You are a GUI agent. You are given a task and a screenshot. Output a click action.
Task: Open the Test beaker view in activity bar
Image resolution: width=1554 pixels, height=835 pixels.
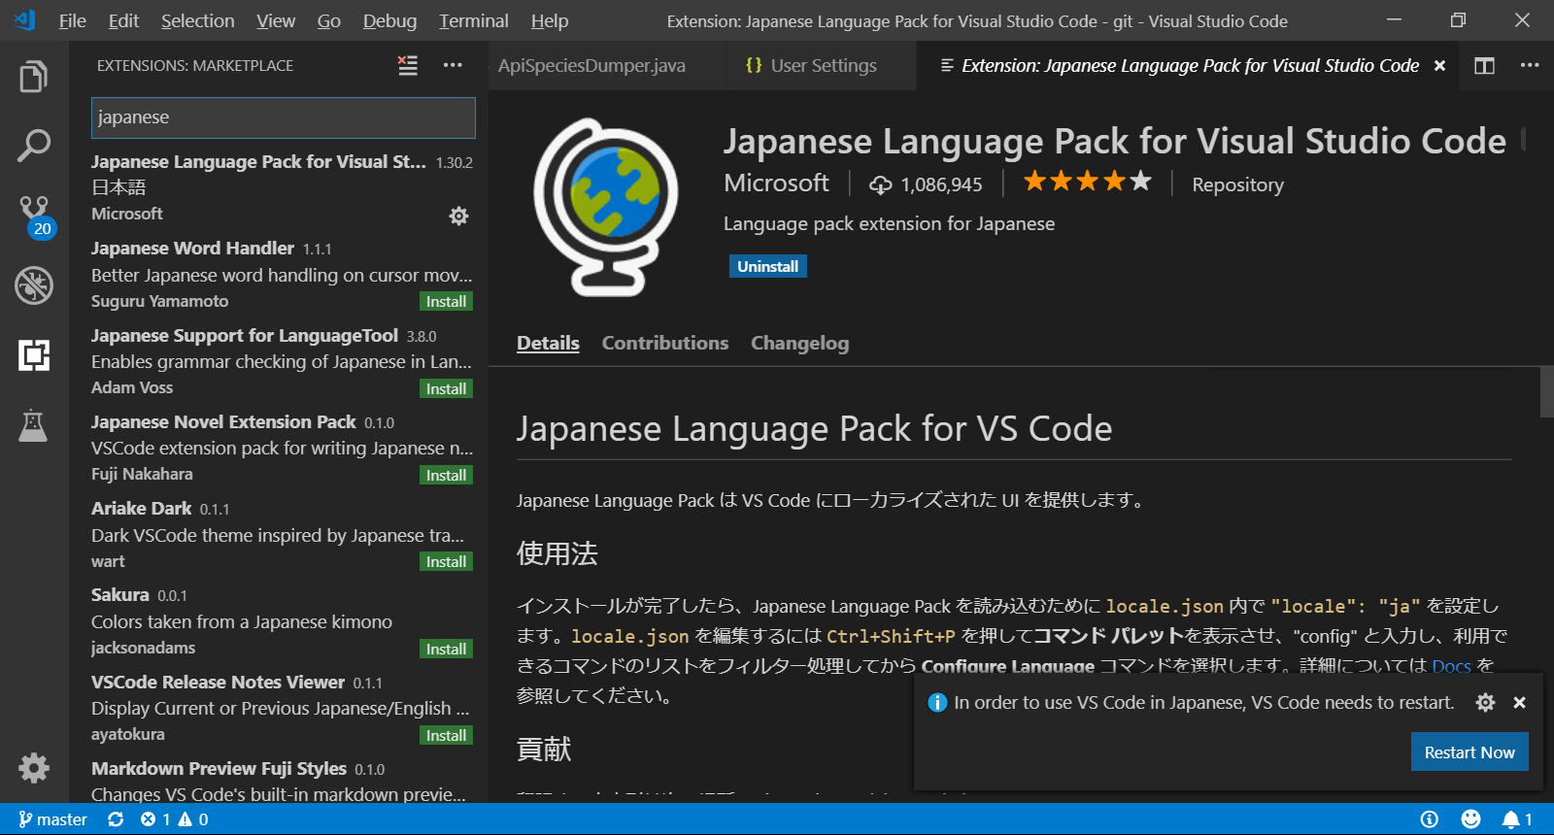click(x=34, y=425)
